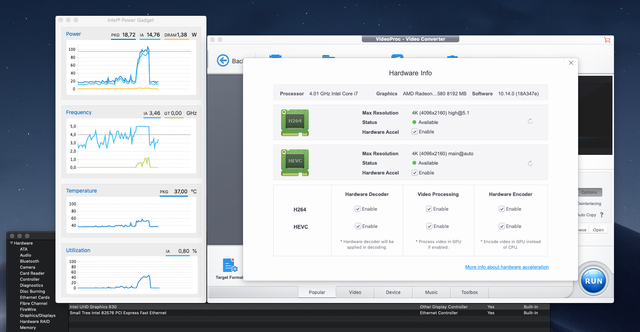Refresh the HEVC hardware status
Image resolution: width=640 pixels, height=332 pixels.
[x=530, y=164]
